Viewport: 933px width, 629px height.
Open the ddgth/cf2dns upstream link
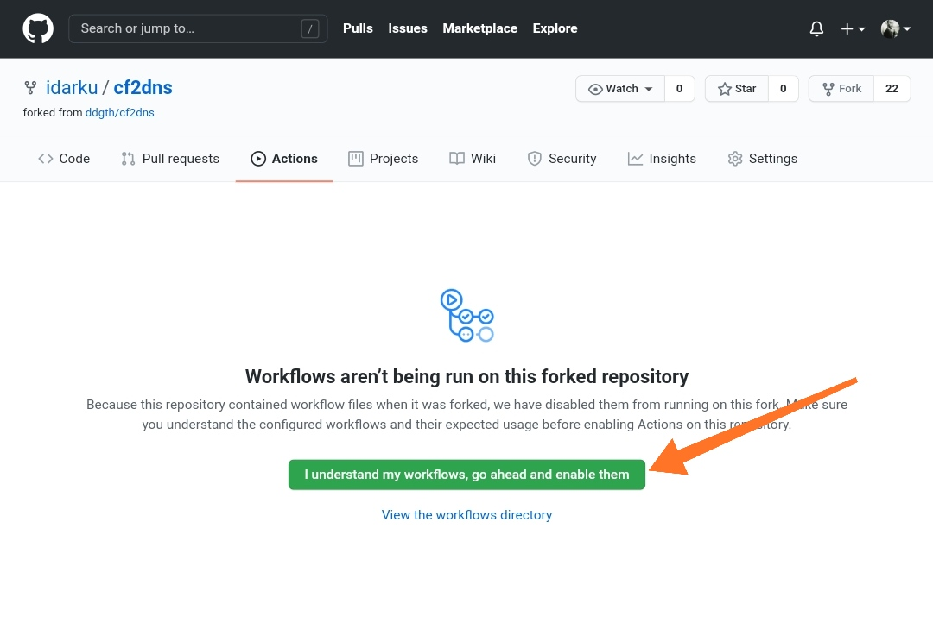(x=119, y=112)
